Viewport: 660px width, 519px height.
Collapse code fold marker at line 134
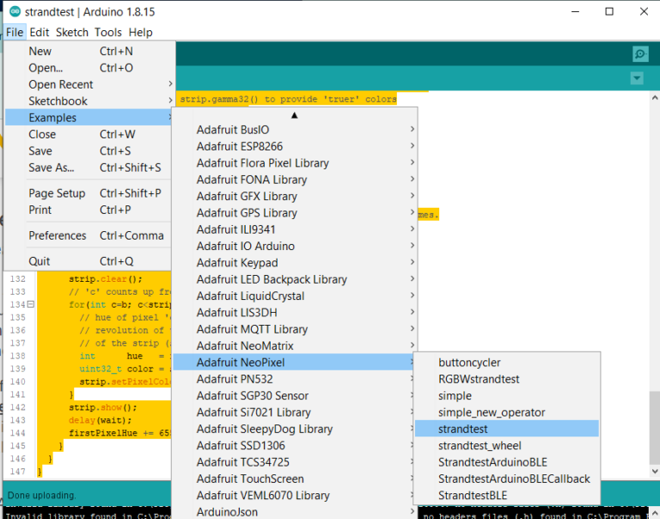click(30, 304)
